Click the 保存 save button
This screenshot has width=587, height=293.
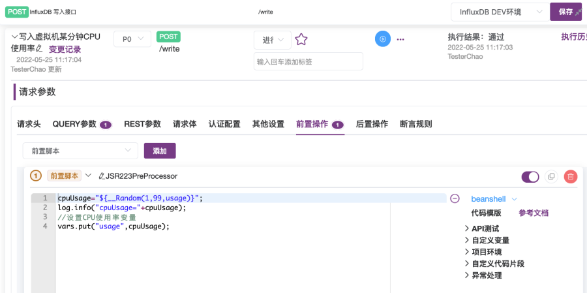click(x=565, y=12)
